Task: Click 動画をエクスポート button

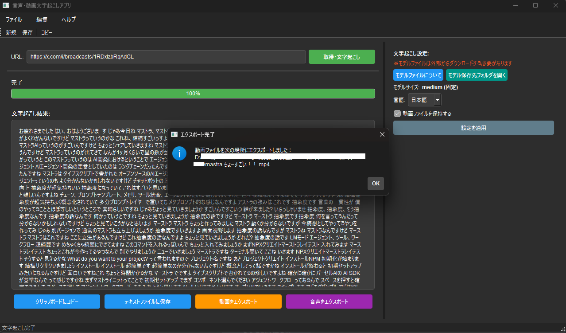Action: (x=238, y=302)
